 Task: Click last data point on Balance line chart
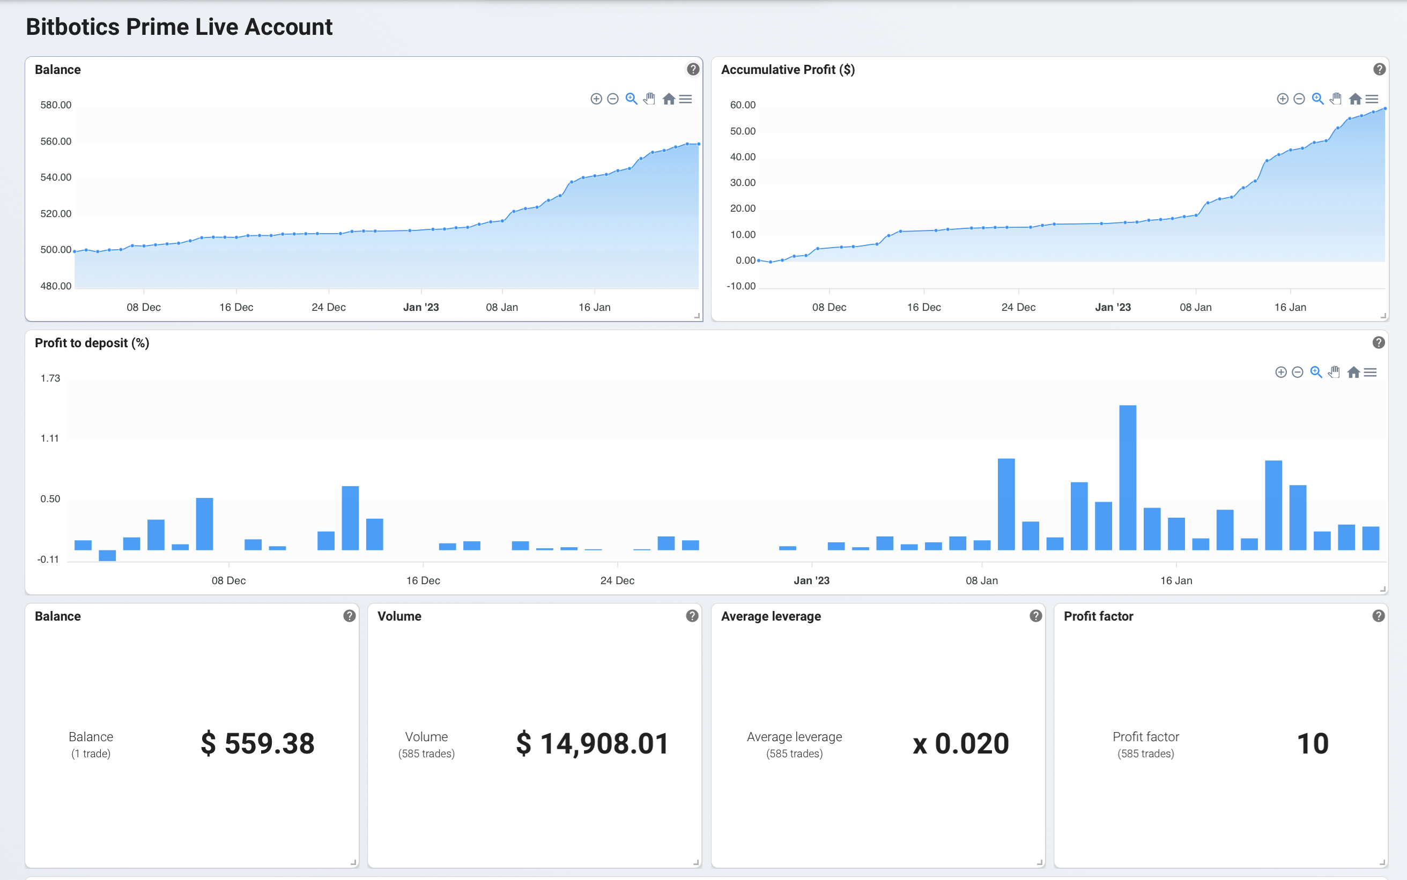pos(699,144)
